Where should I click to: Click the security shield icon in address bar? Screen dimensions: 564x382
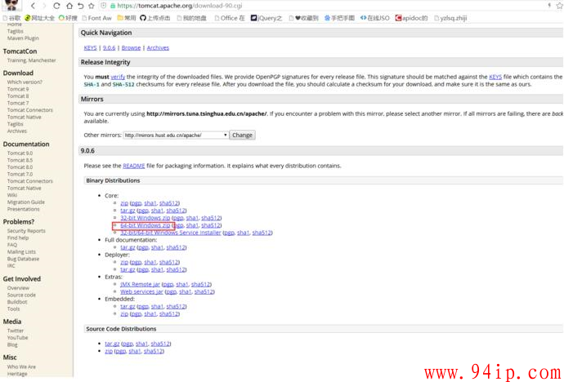click(104, 6)
